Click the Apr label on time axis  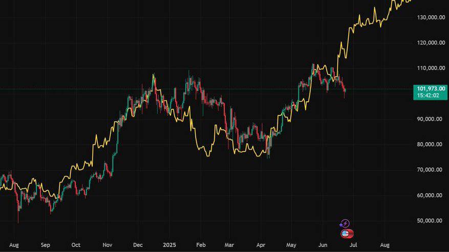[261, 245]
